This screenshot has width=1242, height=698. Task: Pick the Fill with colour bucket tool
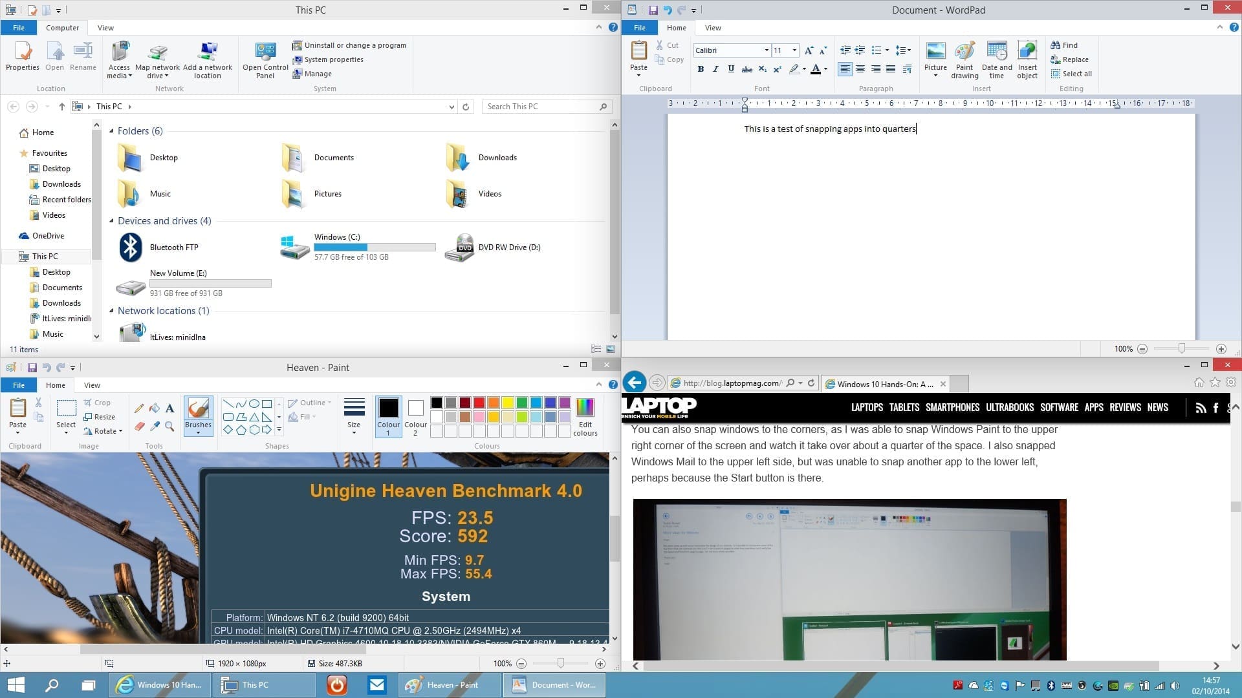tap(154, 408)
